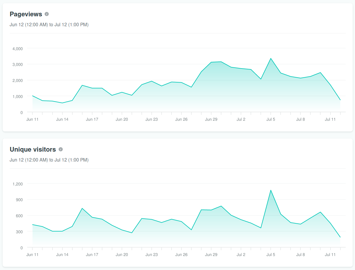Click the date range under Pageviews heading
This screenshot has width=355, height=270.
coord(49,25)
